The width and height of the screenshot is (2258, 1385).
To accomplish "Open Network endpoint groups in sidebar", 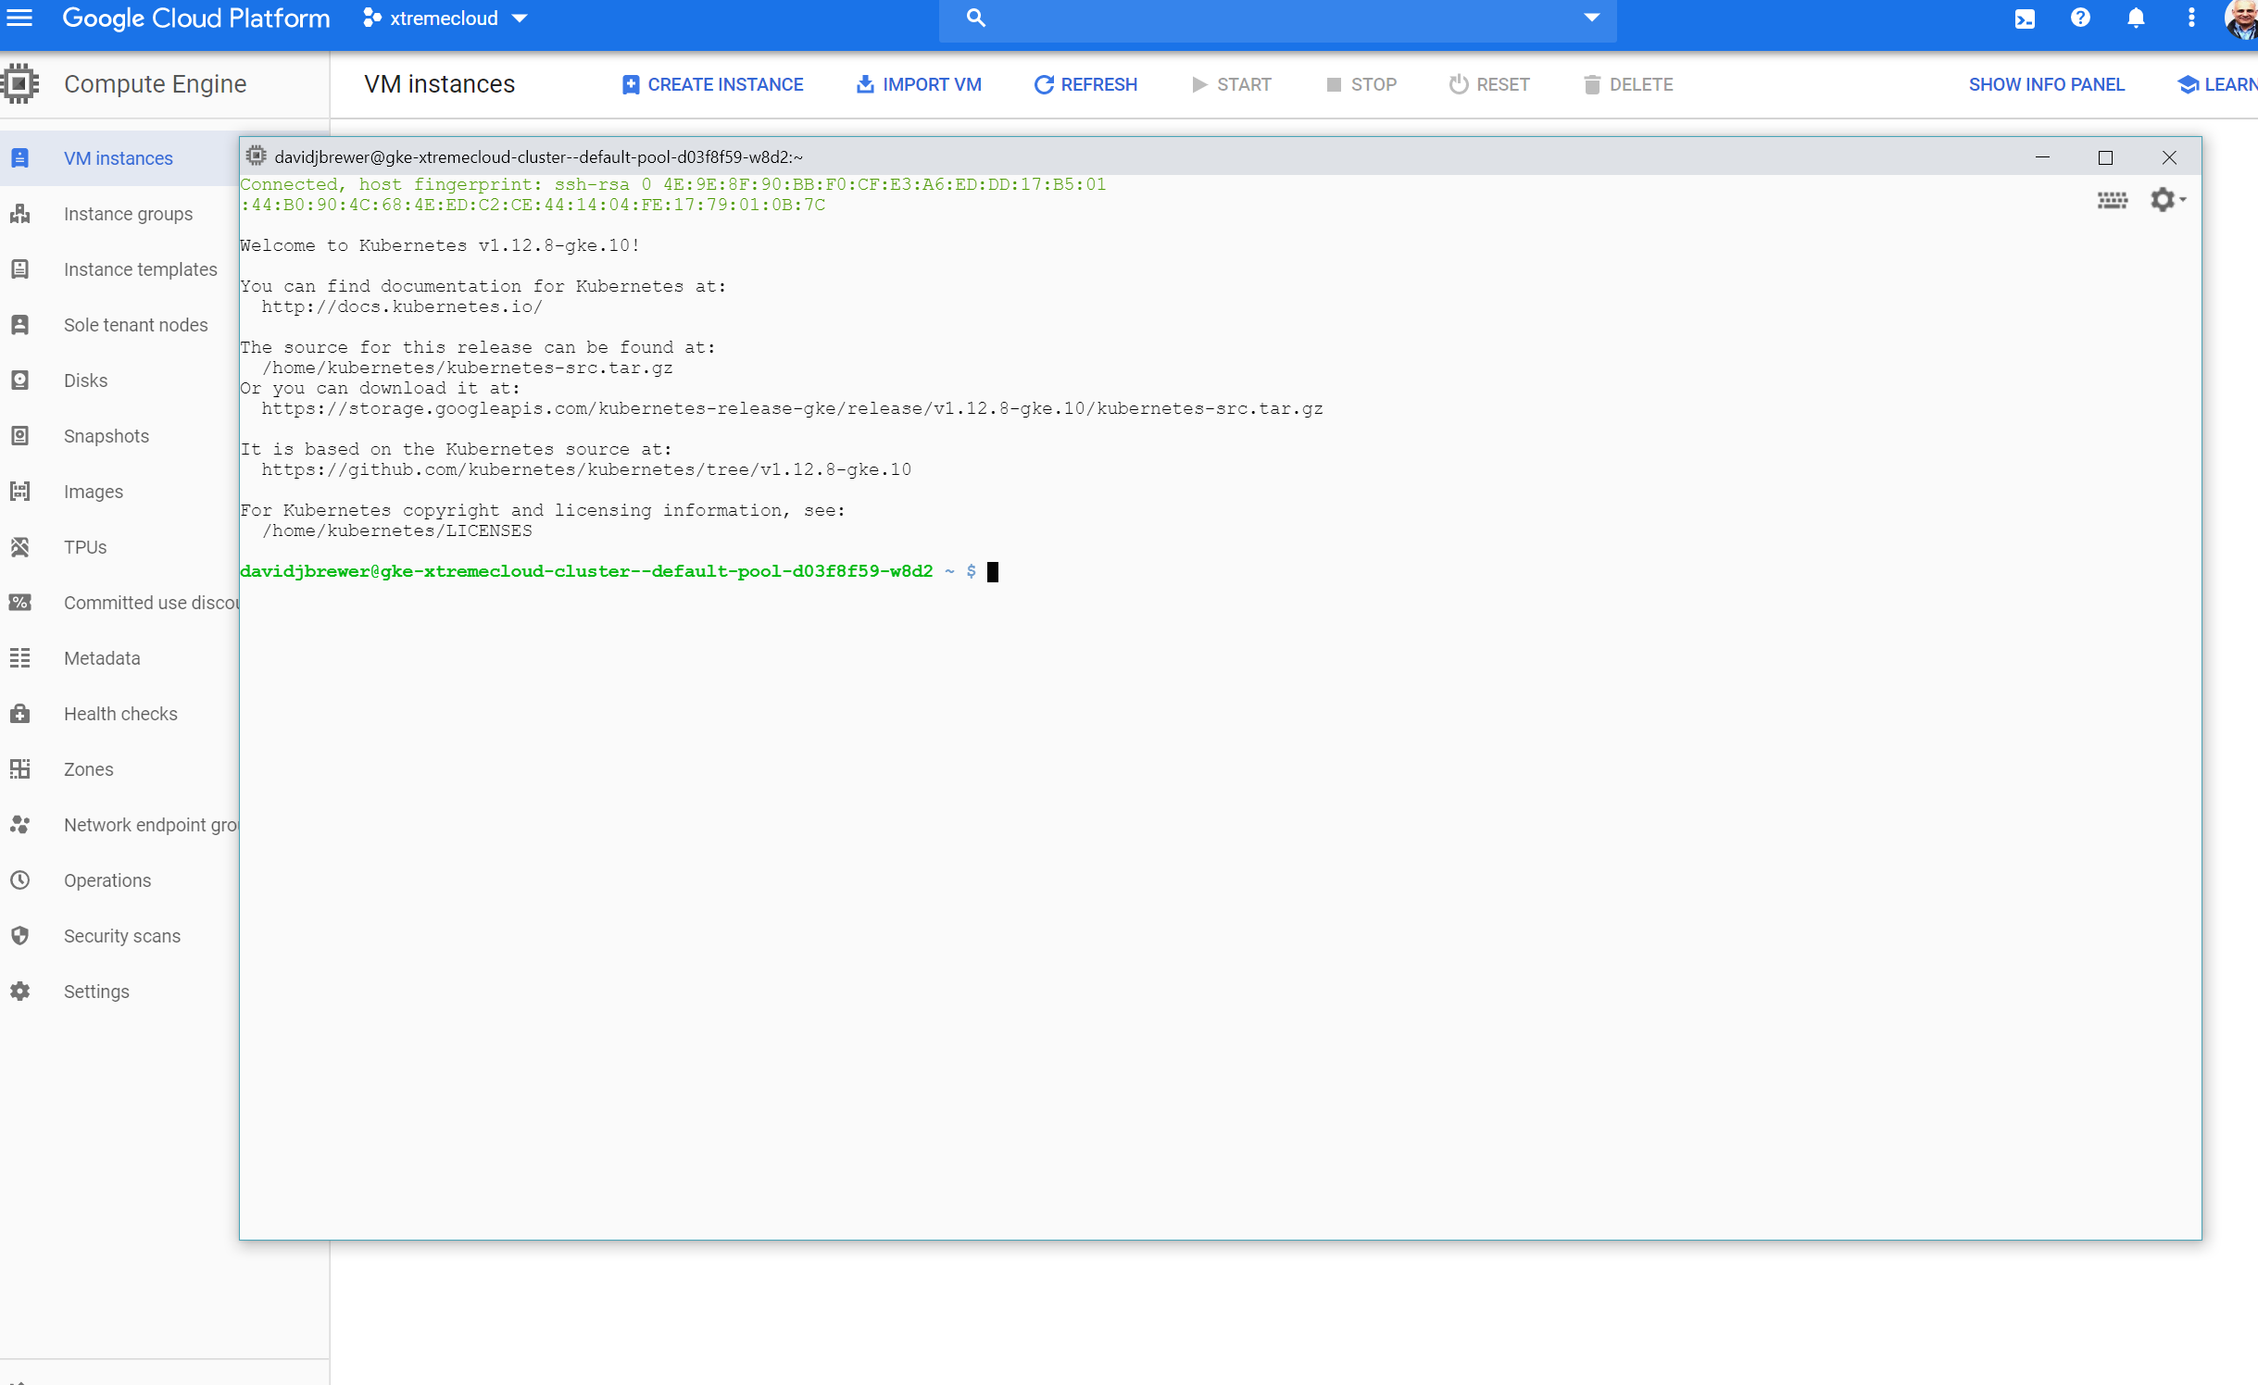I will click(x=151, y=825).
